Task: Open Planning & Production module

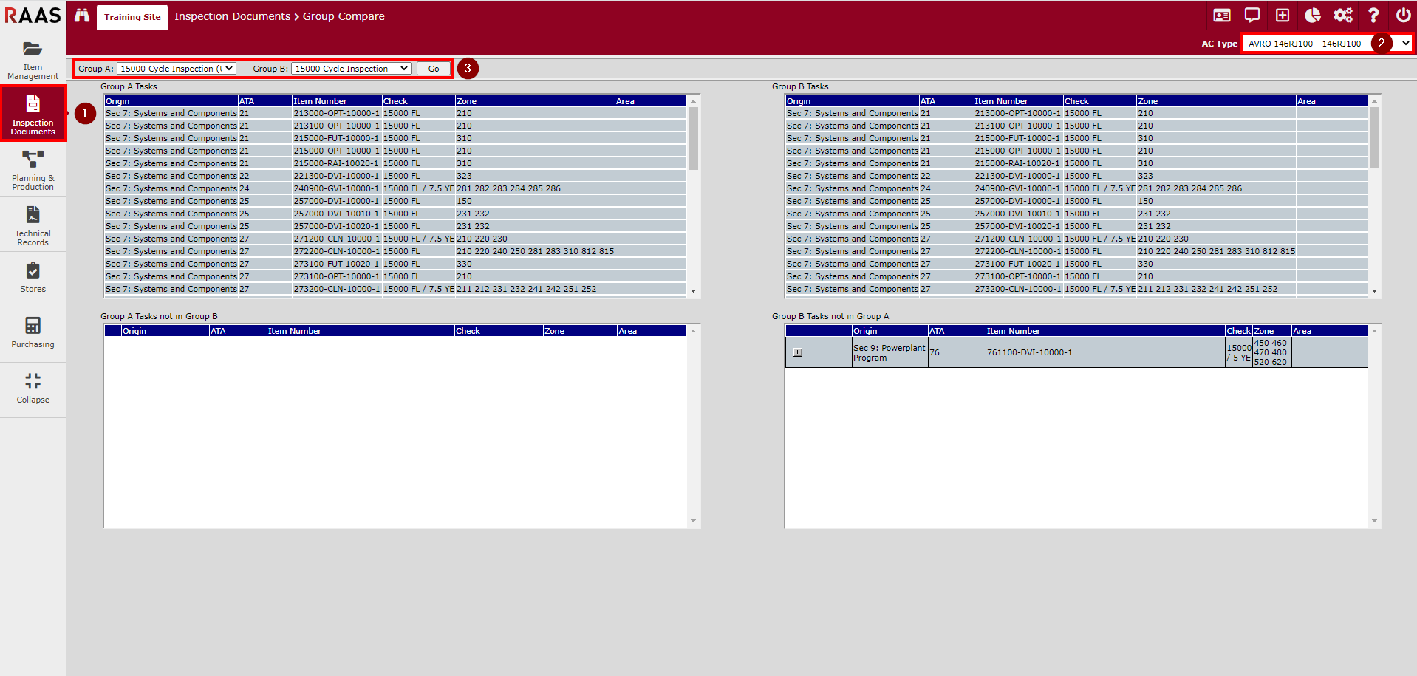Action: pos(33,171)
